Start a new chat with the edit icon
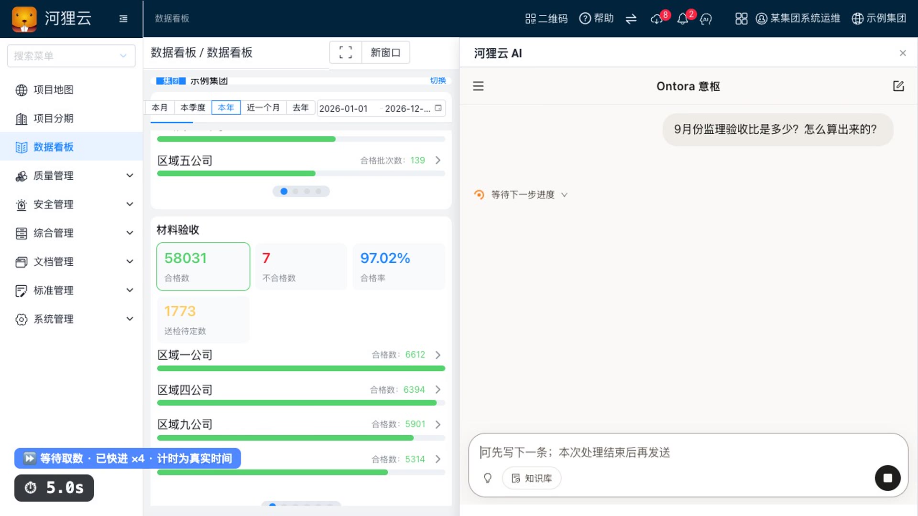This screenshot has height=516, width=918. point(898,86)
